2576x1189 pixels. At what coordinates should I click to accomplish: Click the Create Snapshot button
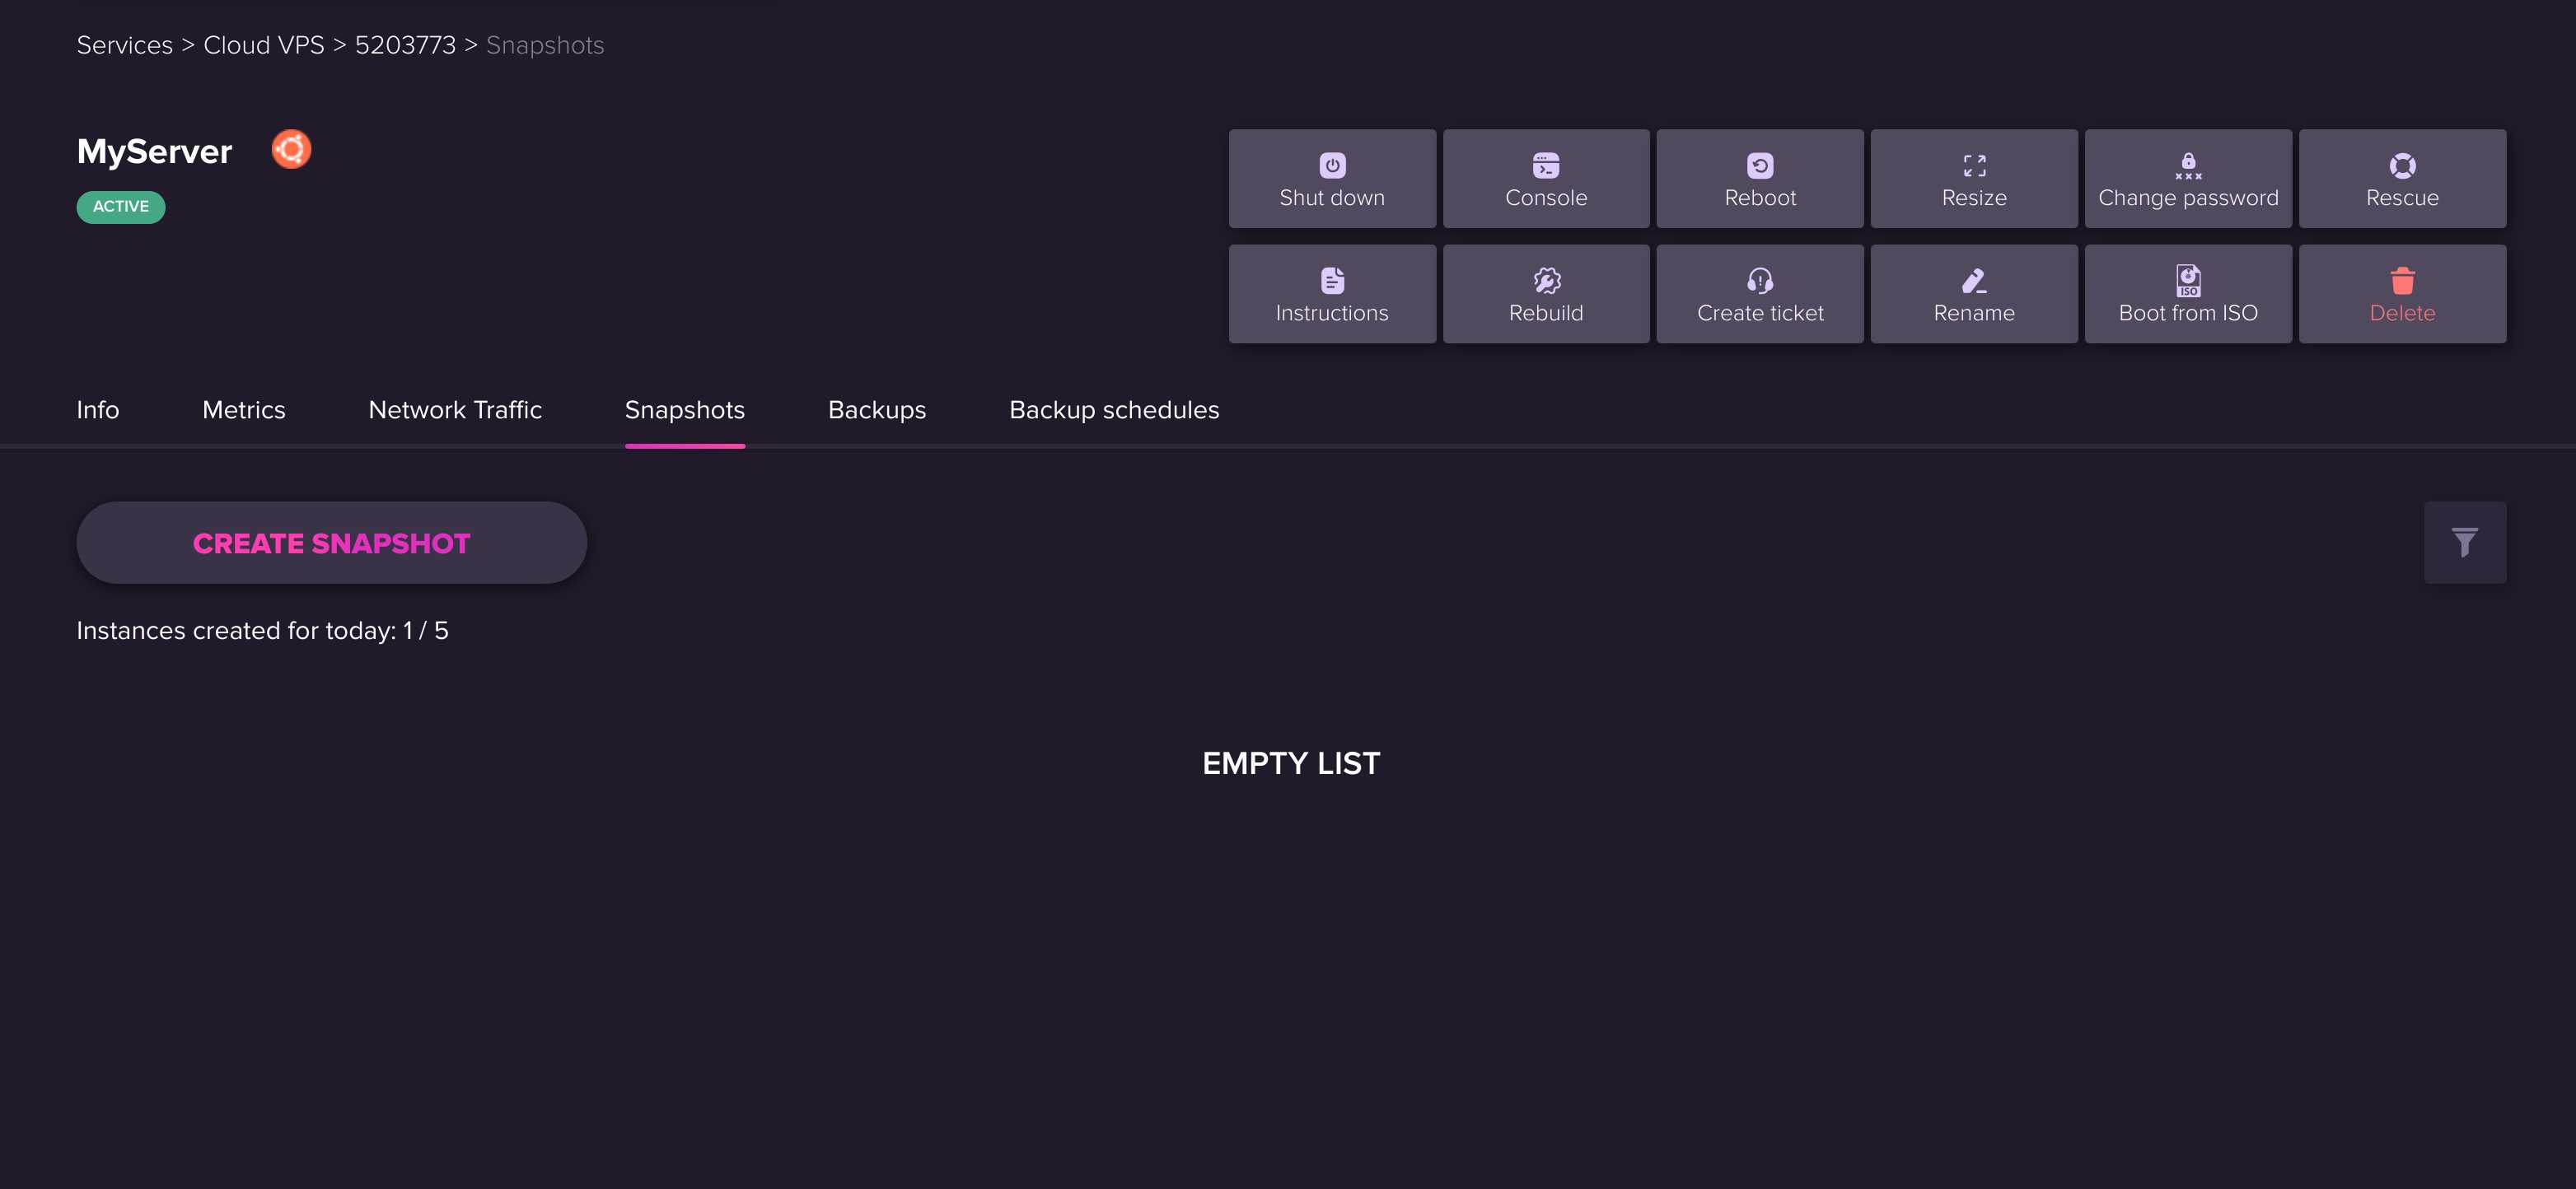tap(332, 542)
